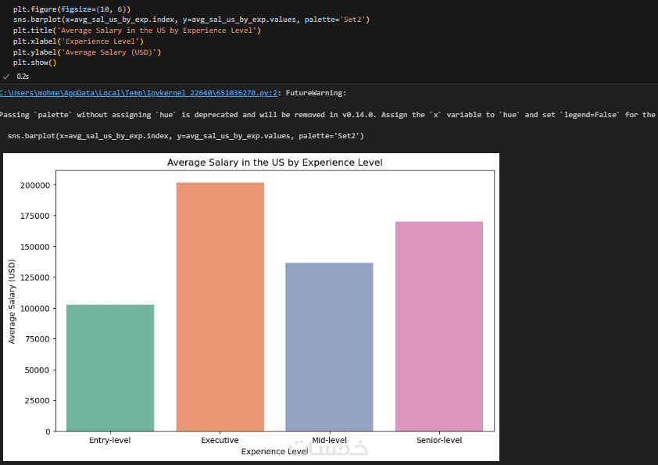Select the pink Senior-level bar
This screenshot has width=658, height=465.
438,326
